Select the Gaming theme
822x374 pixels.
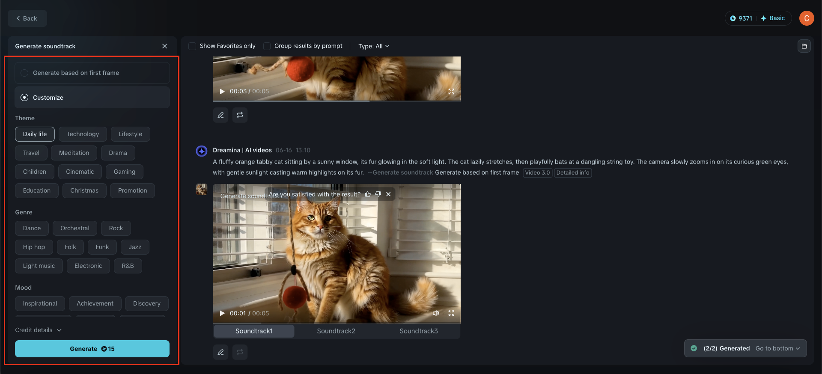(x=125, y=172)
